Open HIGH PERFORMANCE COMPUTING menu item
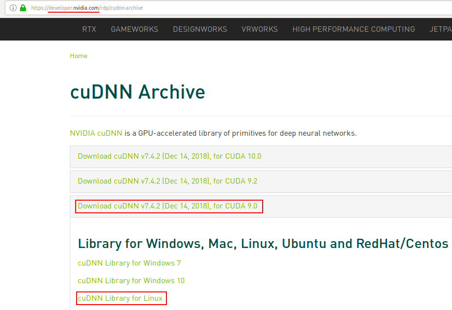Screen dimensions: 452x310 click(354, 29)
